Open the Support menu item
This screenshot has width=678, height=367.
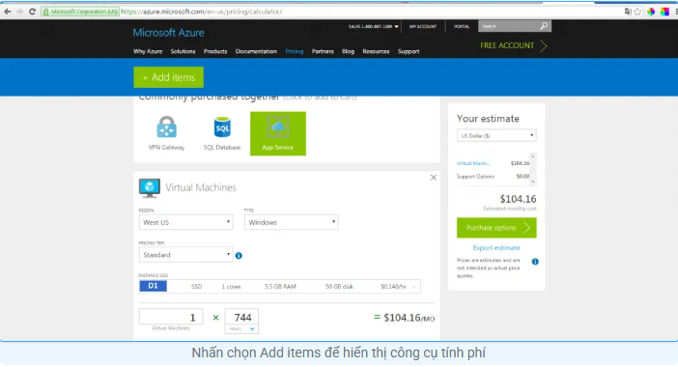(x=409, y=51)
